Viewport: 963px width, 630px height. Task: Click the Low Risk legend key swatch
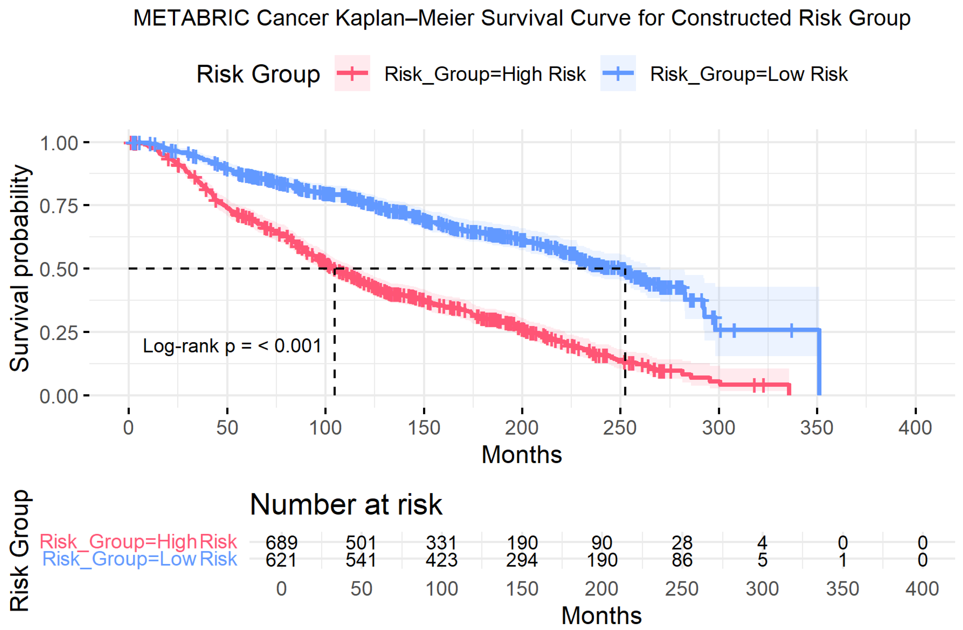click(618, 73)
